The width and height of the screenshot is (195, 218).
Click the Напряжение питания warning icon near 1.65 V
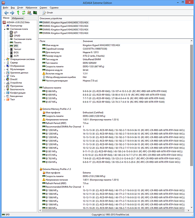44,119
